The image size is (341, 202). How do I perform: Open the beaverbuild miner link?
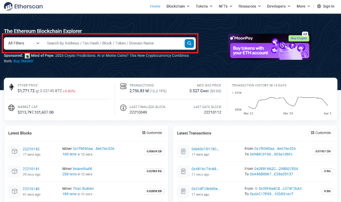82,169
